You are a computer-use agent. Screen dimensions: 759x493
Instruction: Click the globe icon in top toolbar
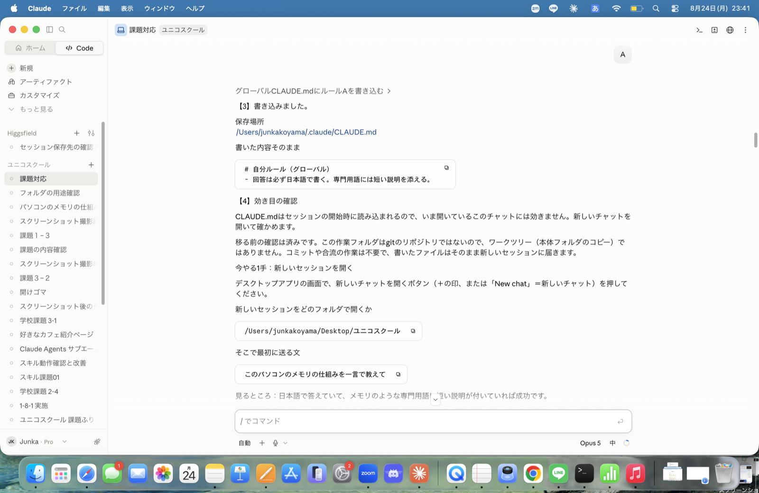[x=730, y=30]
